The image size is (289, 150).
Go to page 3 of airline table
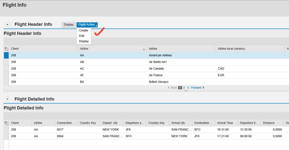pyautogui.click(x=188, y=88)
